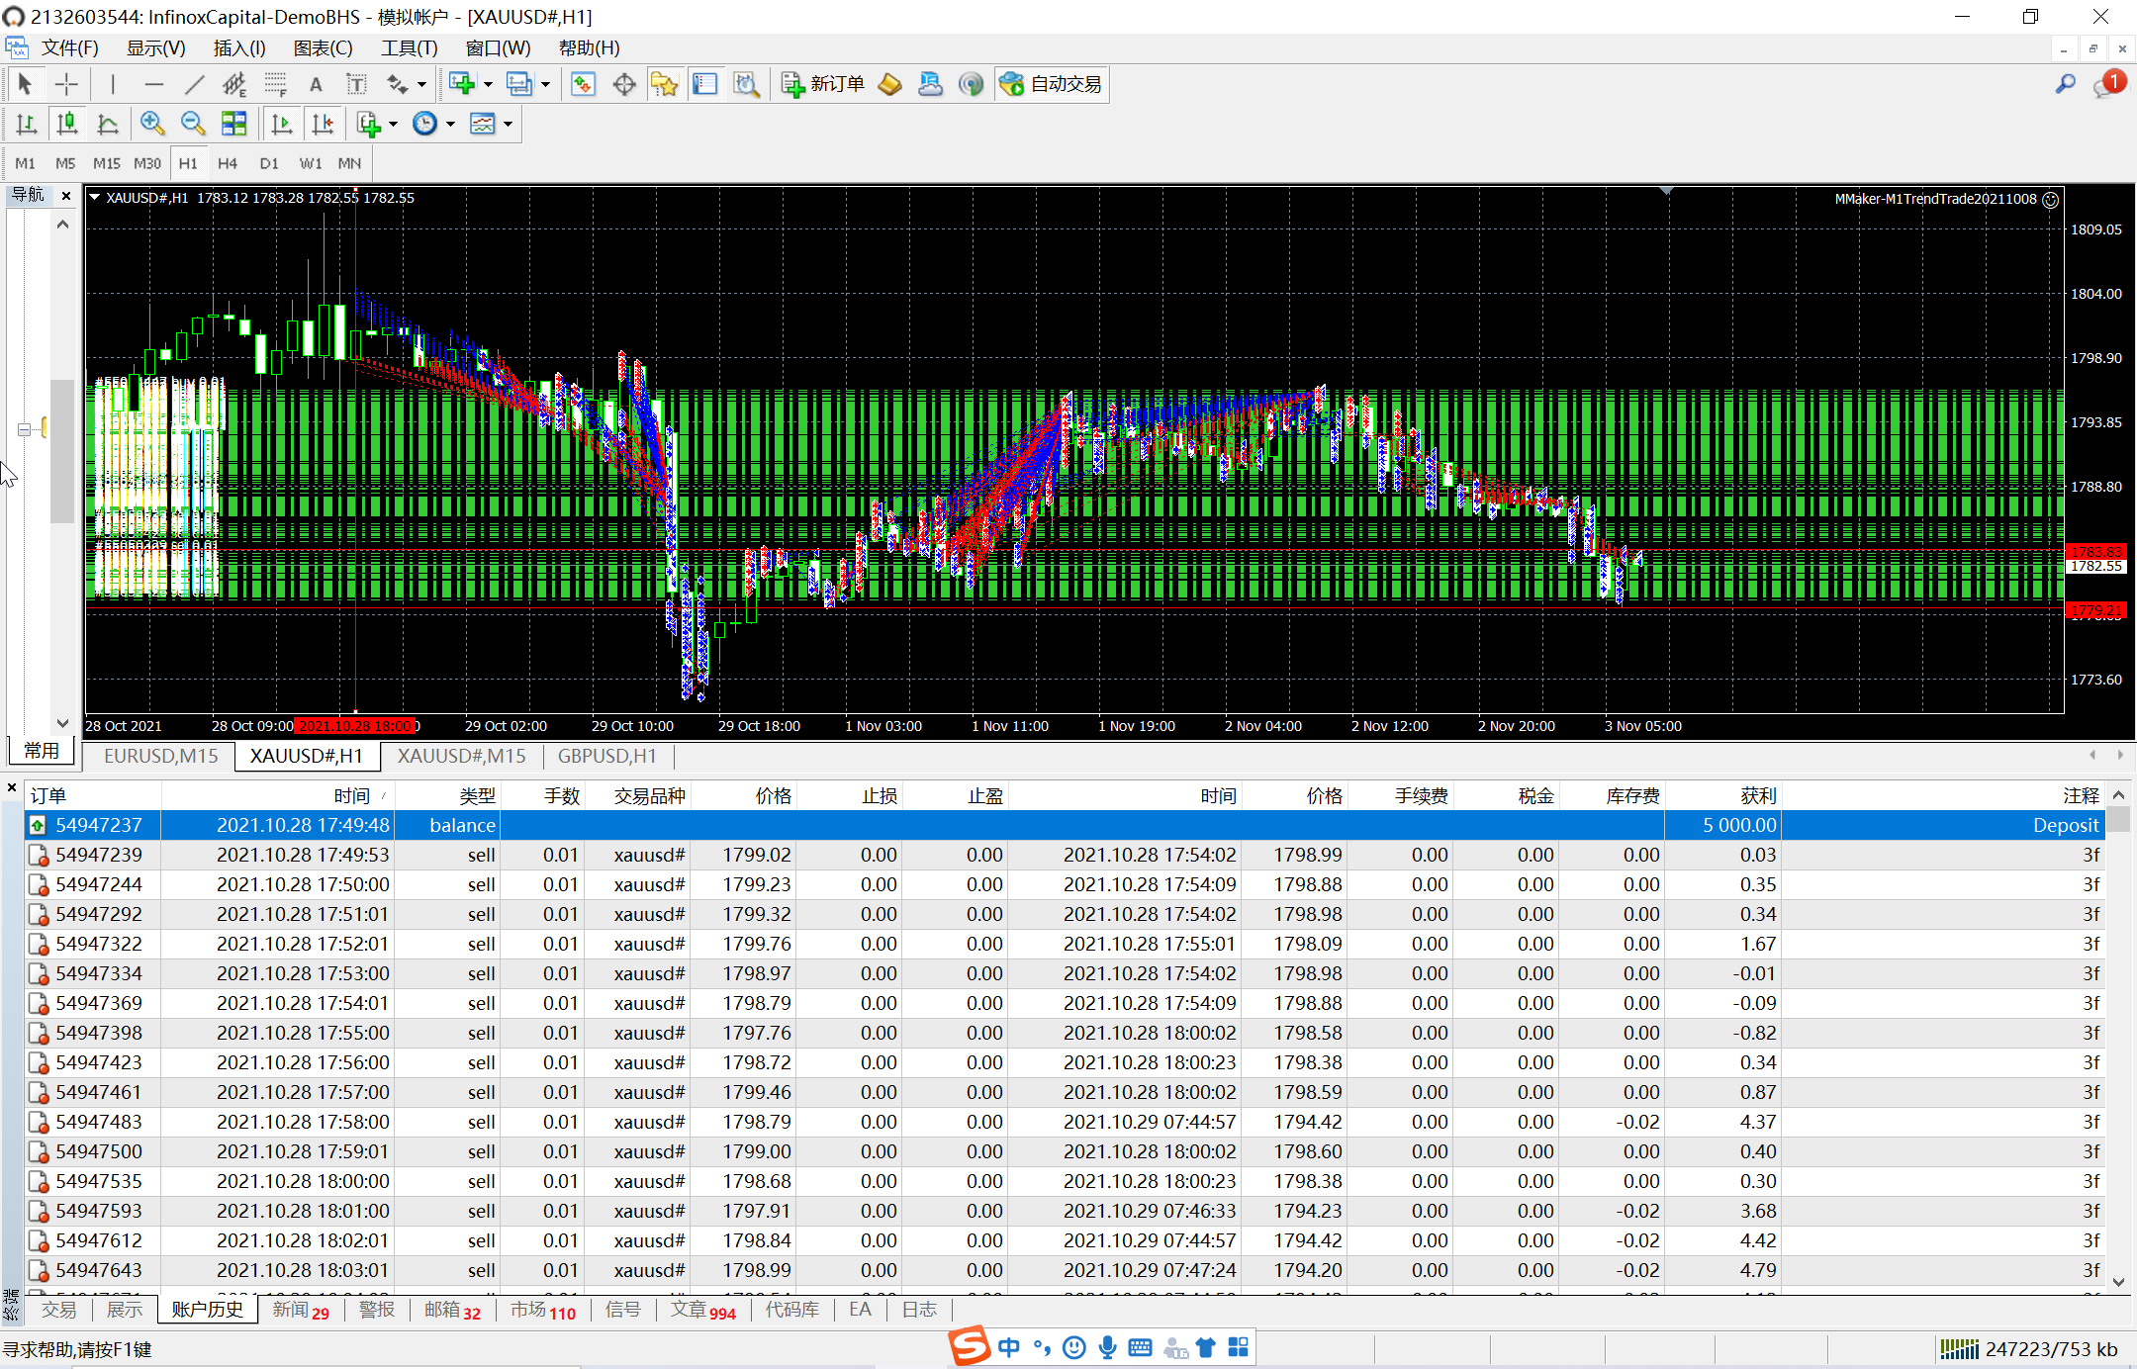Image resolution: width=2137 pixels, height=1369 pixels.
Task: Open the signals radar icon
Action: (x=972, y=84)
